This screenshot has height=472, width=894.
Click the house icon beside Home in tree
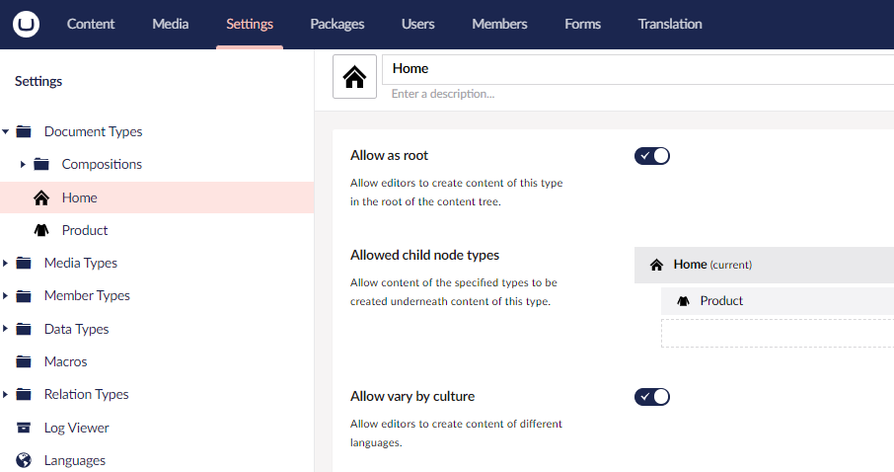click(41, 197)
